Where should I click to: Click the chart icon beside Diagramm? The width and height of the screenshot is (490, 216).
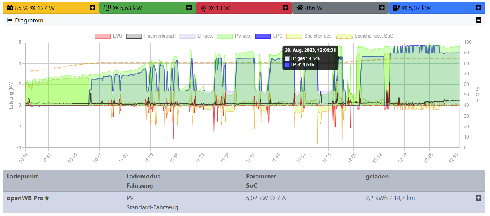click(x=10, y=21)
